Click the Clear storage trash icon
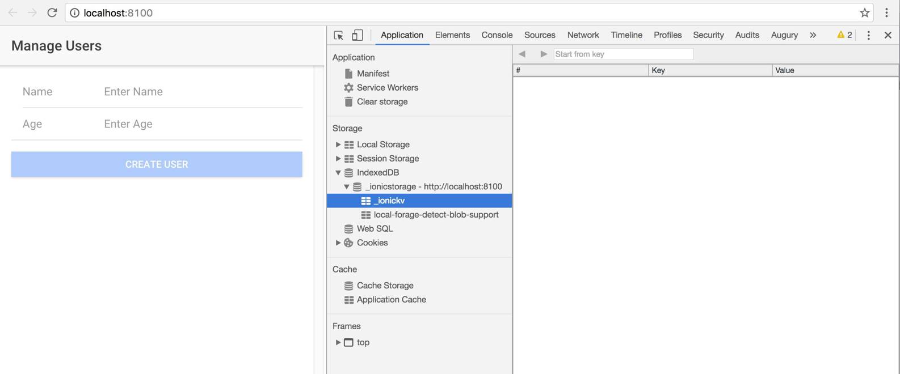 (x=348, y=102)
